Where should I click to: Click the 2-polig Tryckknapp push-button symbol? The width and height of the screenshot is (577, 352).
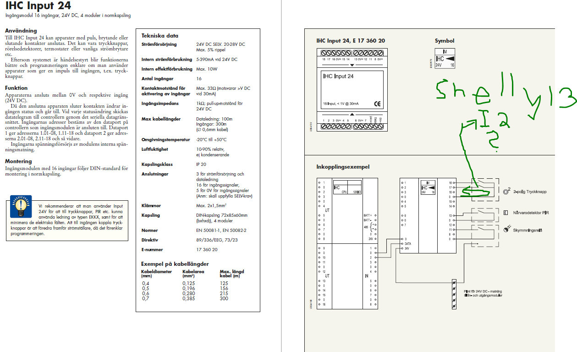(506, 191)
